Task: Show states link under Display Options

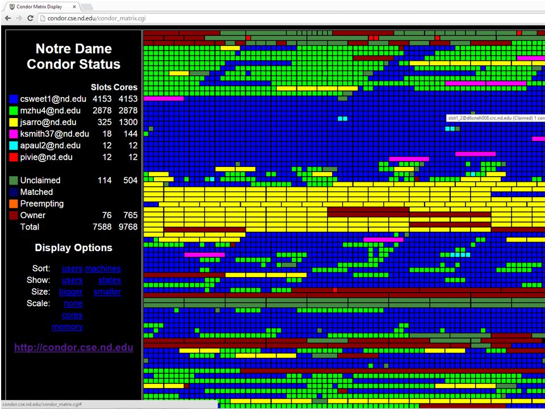Action: pyautogui.click(x=110, y=280)
